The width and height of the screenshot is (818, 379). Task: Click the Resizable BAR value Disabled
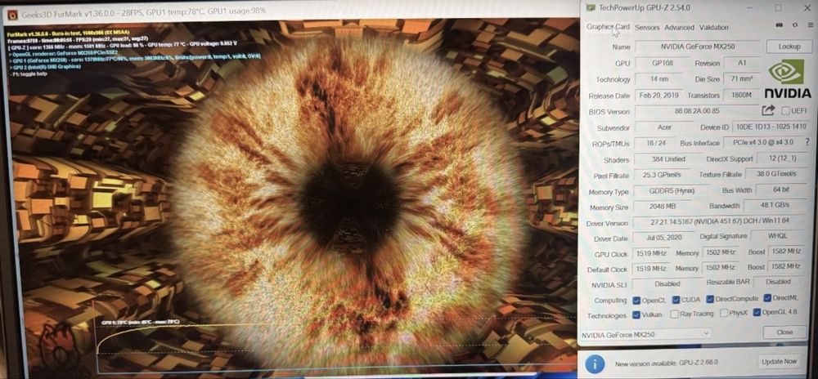click(x=779, y=282)
